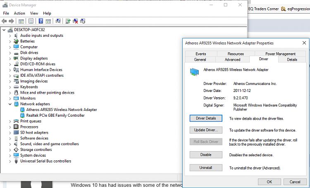Expand the Disk drives category
The width and height of the screenshot is (310, 188).
click(x=10, y=53)
